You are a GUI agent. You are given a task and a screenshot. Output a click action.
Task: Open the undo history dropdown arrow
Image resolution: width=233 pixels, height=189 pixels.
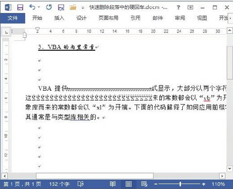click(39, 7)
